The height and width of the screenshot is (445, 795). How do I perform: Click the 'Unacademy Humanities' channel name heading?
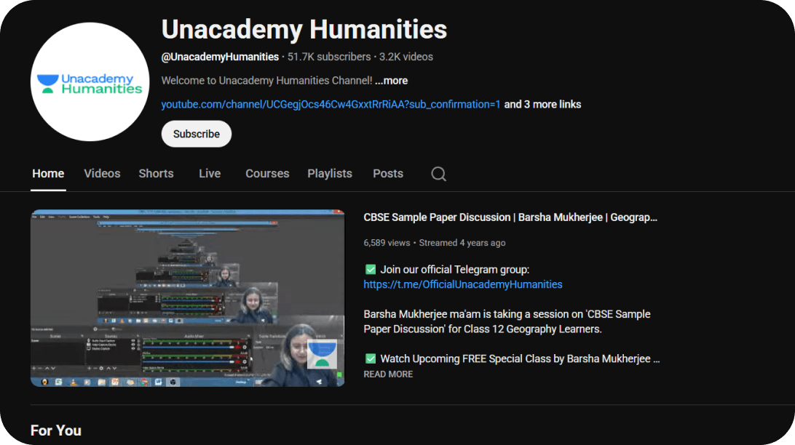(x=304, y=29)
